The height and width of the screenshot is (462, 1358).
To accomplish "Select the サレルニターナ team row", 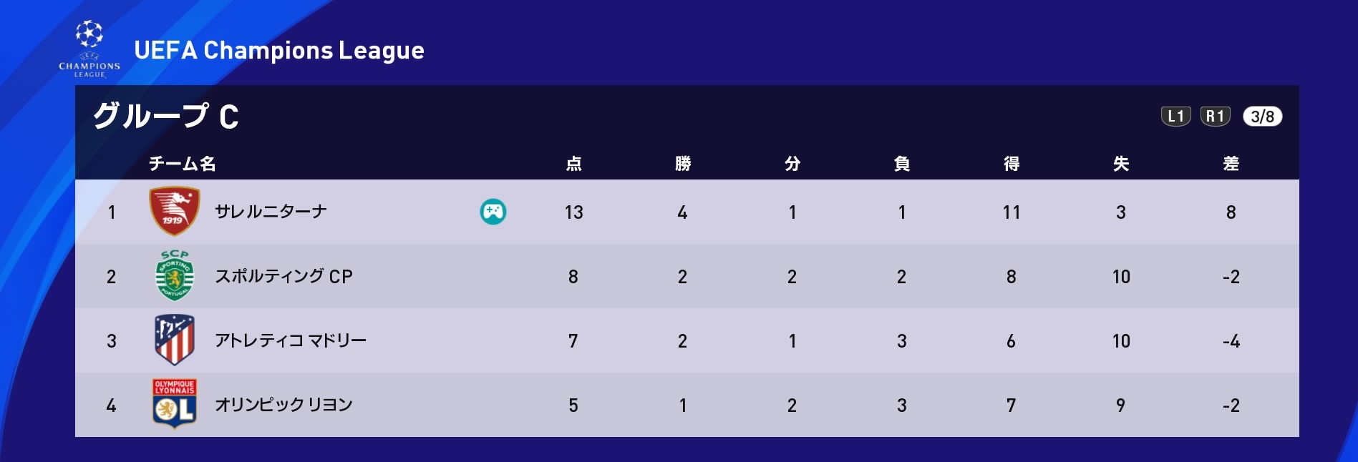I will (x=687, y=212).
